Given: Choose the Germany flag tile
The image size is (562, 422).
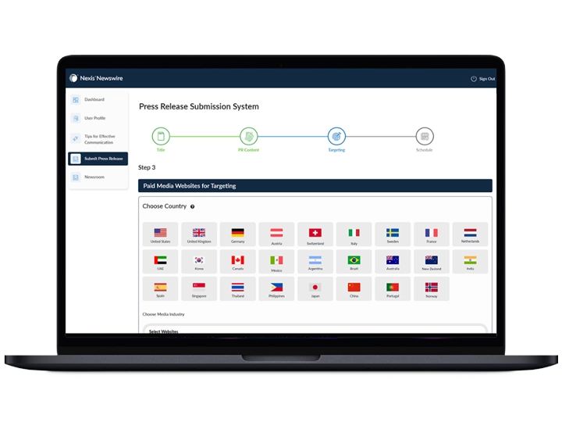Looking at the screenshot, I should coord(237,234).
